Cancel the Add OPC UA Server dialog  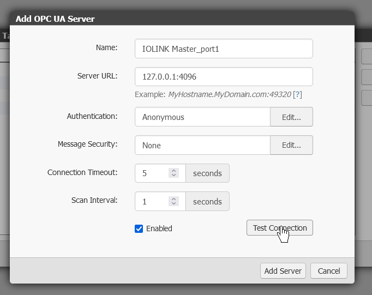tap(329, 271)
